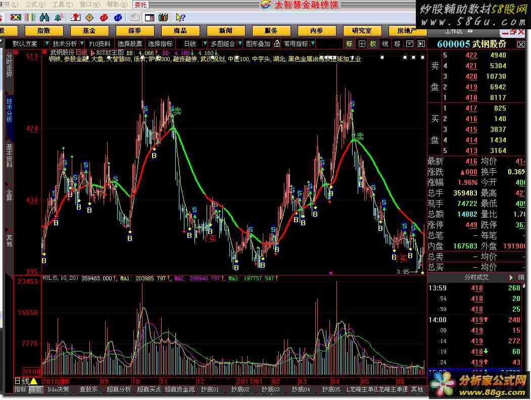Click 图形叠加 in the toolbar
The width and height of the screenshot is (531, 400).
(x=258, y=43)
